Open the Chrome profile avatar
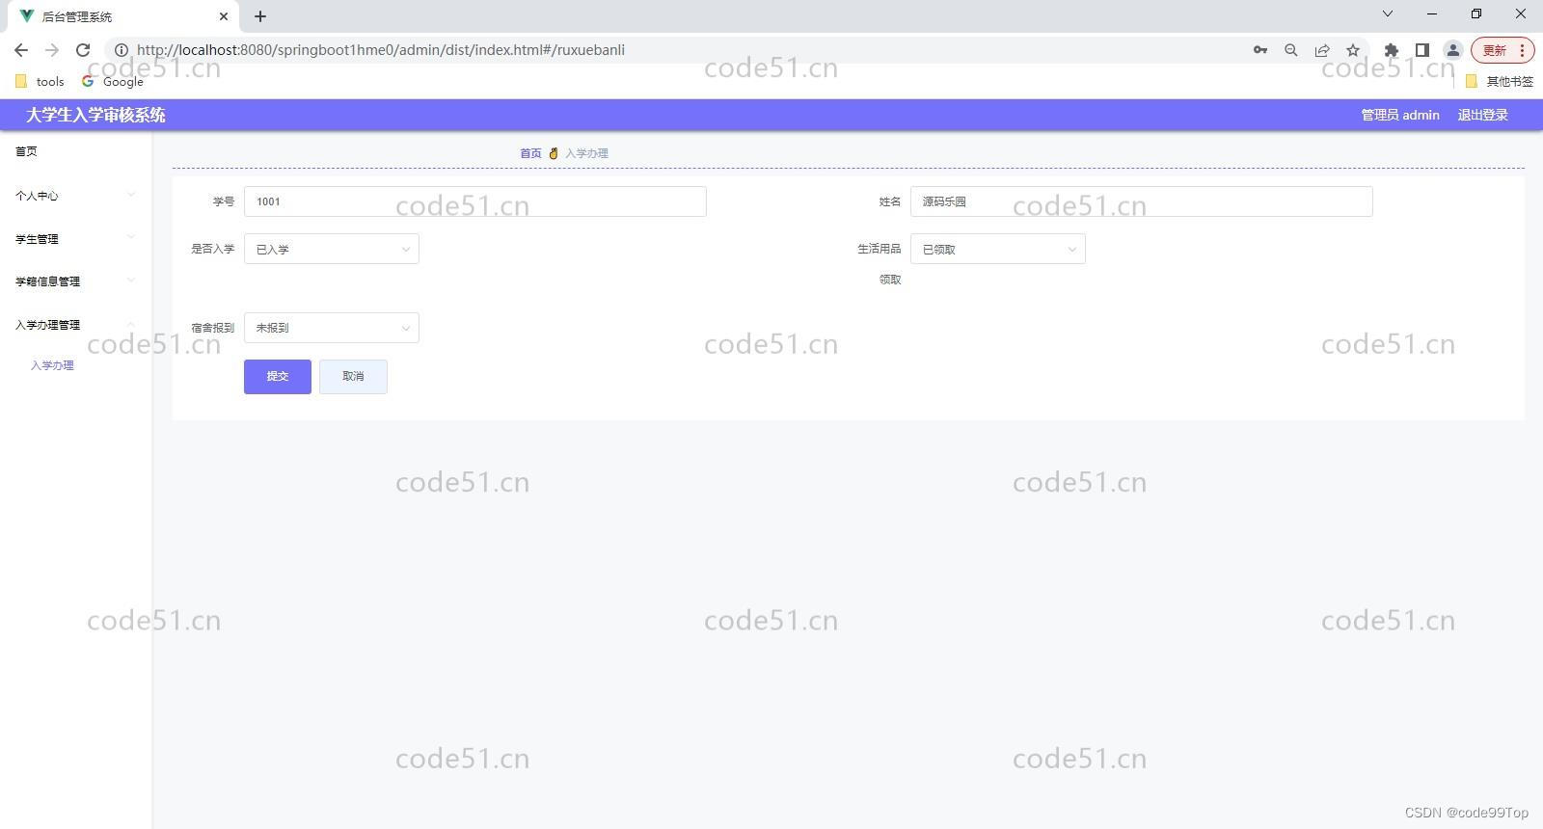The image size is (1543, 829). [x=1452, y=50]
